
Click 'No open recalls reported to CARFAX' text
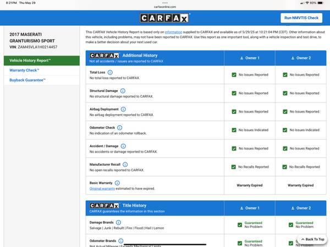point(117,170)
